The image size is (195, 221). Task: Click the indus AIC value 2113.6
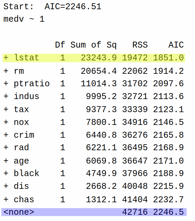pyautogui.click(x=168, y=96)
